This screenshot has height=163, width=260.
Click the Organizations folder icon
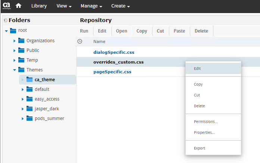point(21,41)
